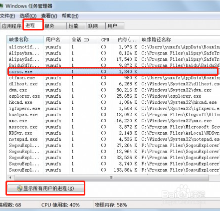Sort by the 用户名 column header
The width and height of the screenshot is (220, 211).
56,39
